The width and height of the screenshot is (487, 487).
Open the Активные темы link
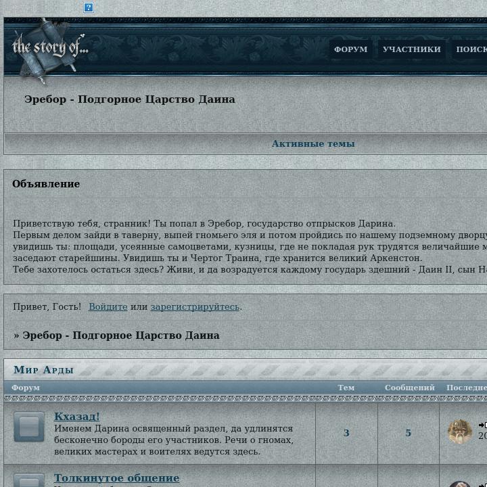[313, 143]
